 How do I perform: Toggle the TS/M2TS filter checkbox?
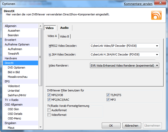pyautogui.click(x=108, y=95)
